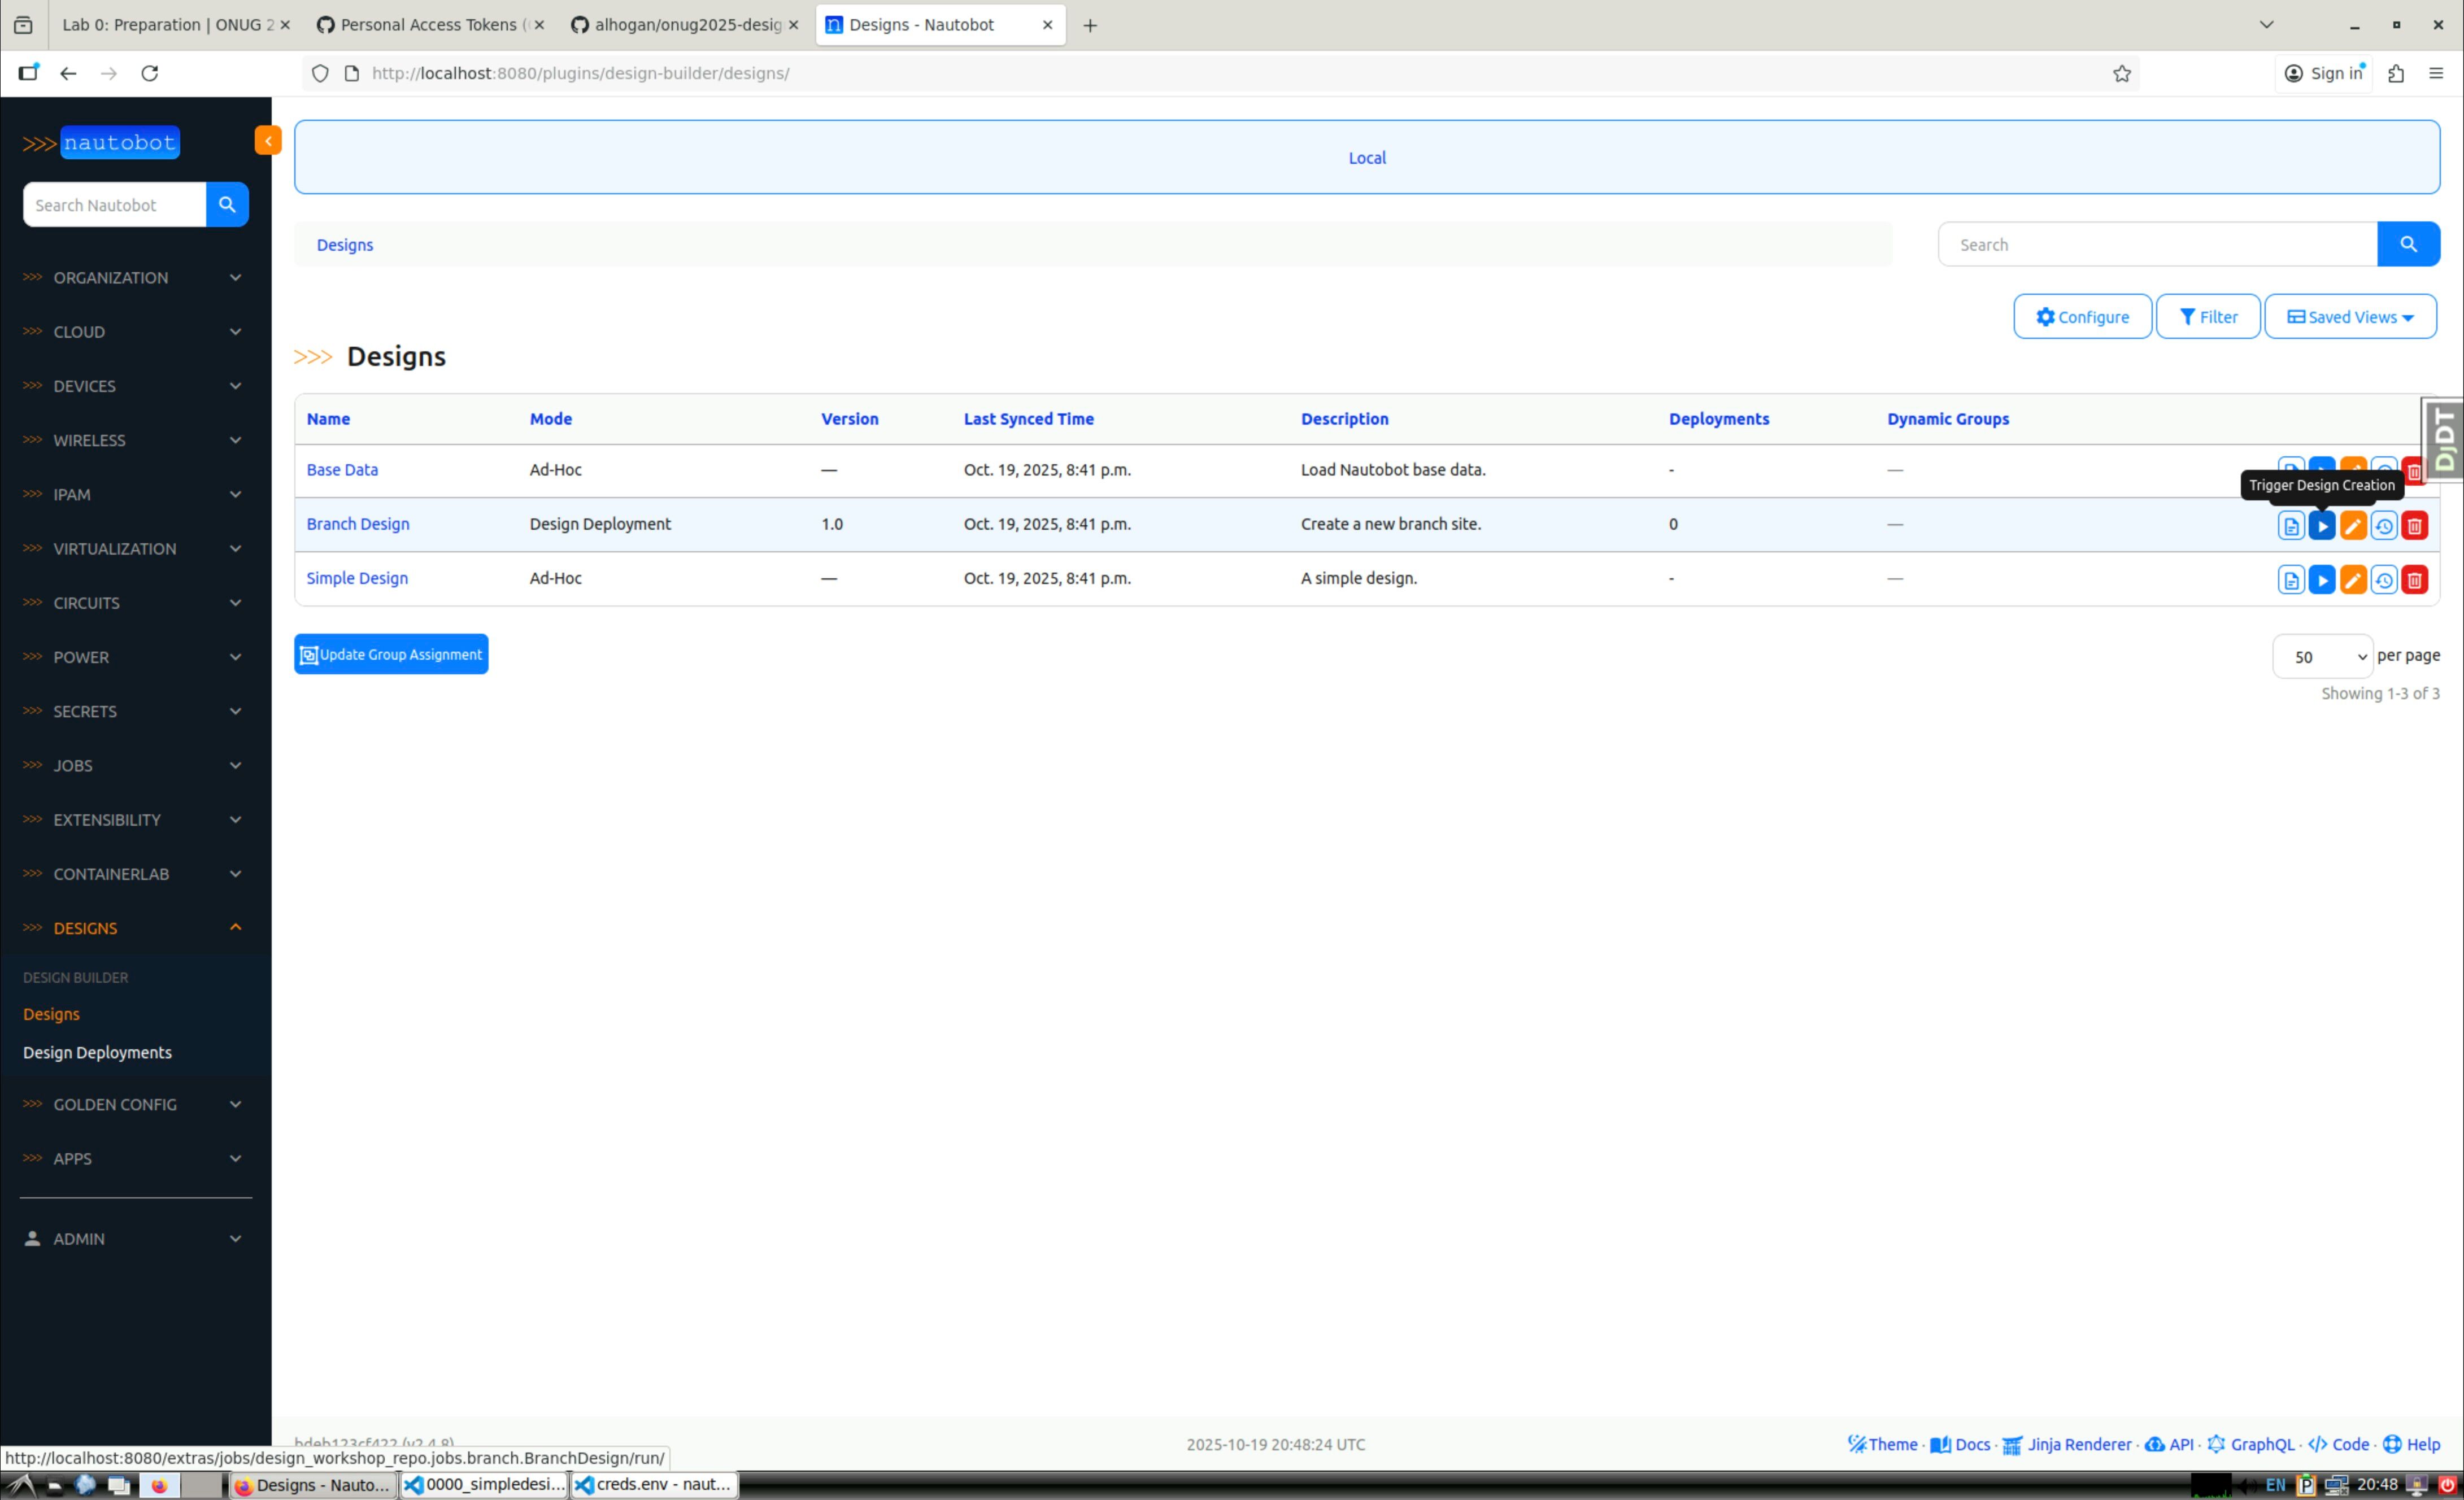This screenshot has height=1500, width=2464.
Task: Run the Simple Design job
Action: coord(2321,580)
